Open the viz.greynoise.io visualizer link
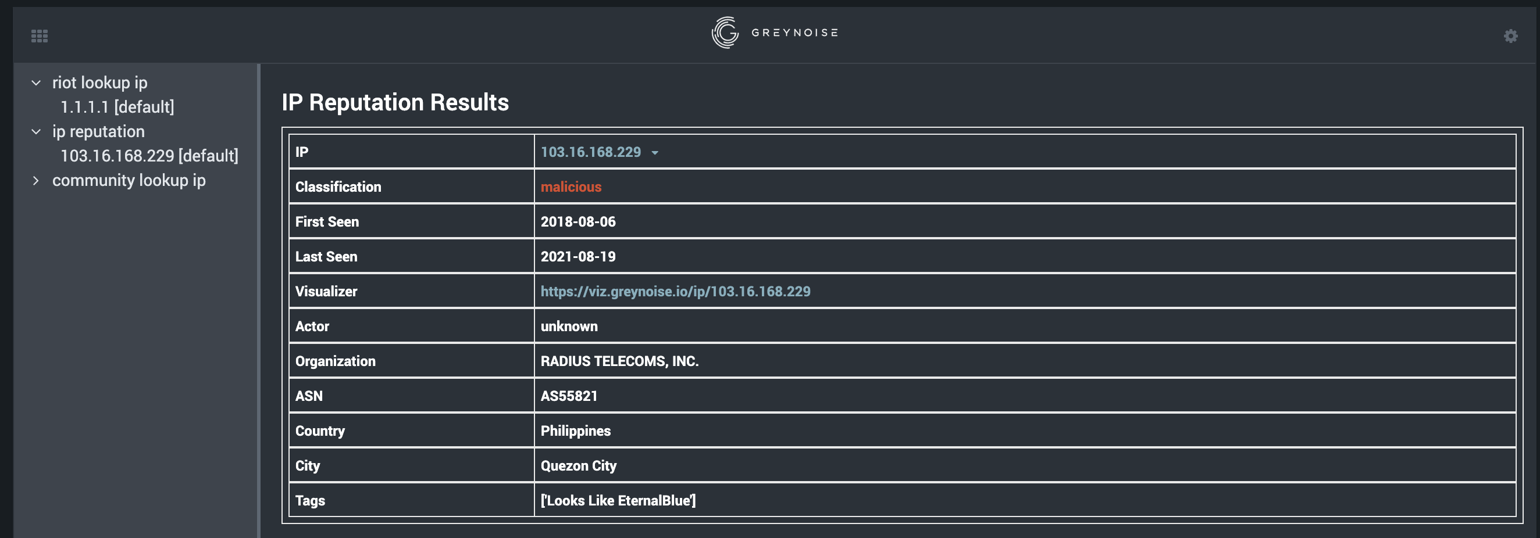 tap(676, 292)
